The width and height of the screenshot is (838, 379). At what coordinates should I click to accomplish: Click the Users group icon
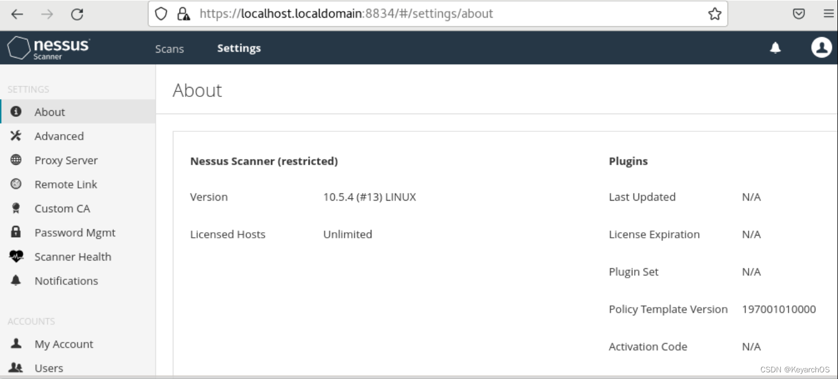(16, 367)
